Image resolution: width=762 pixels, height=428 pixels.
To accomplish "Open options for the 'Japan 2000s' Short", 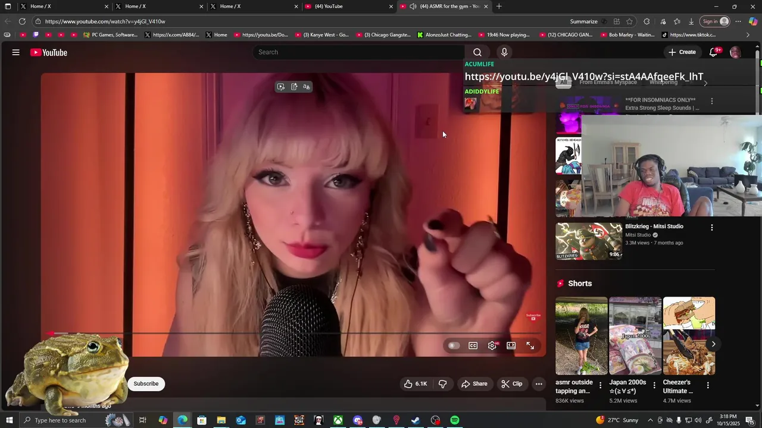I will (654, 386).
